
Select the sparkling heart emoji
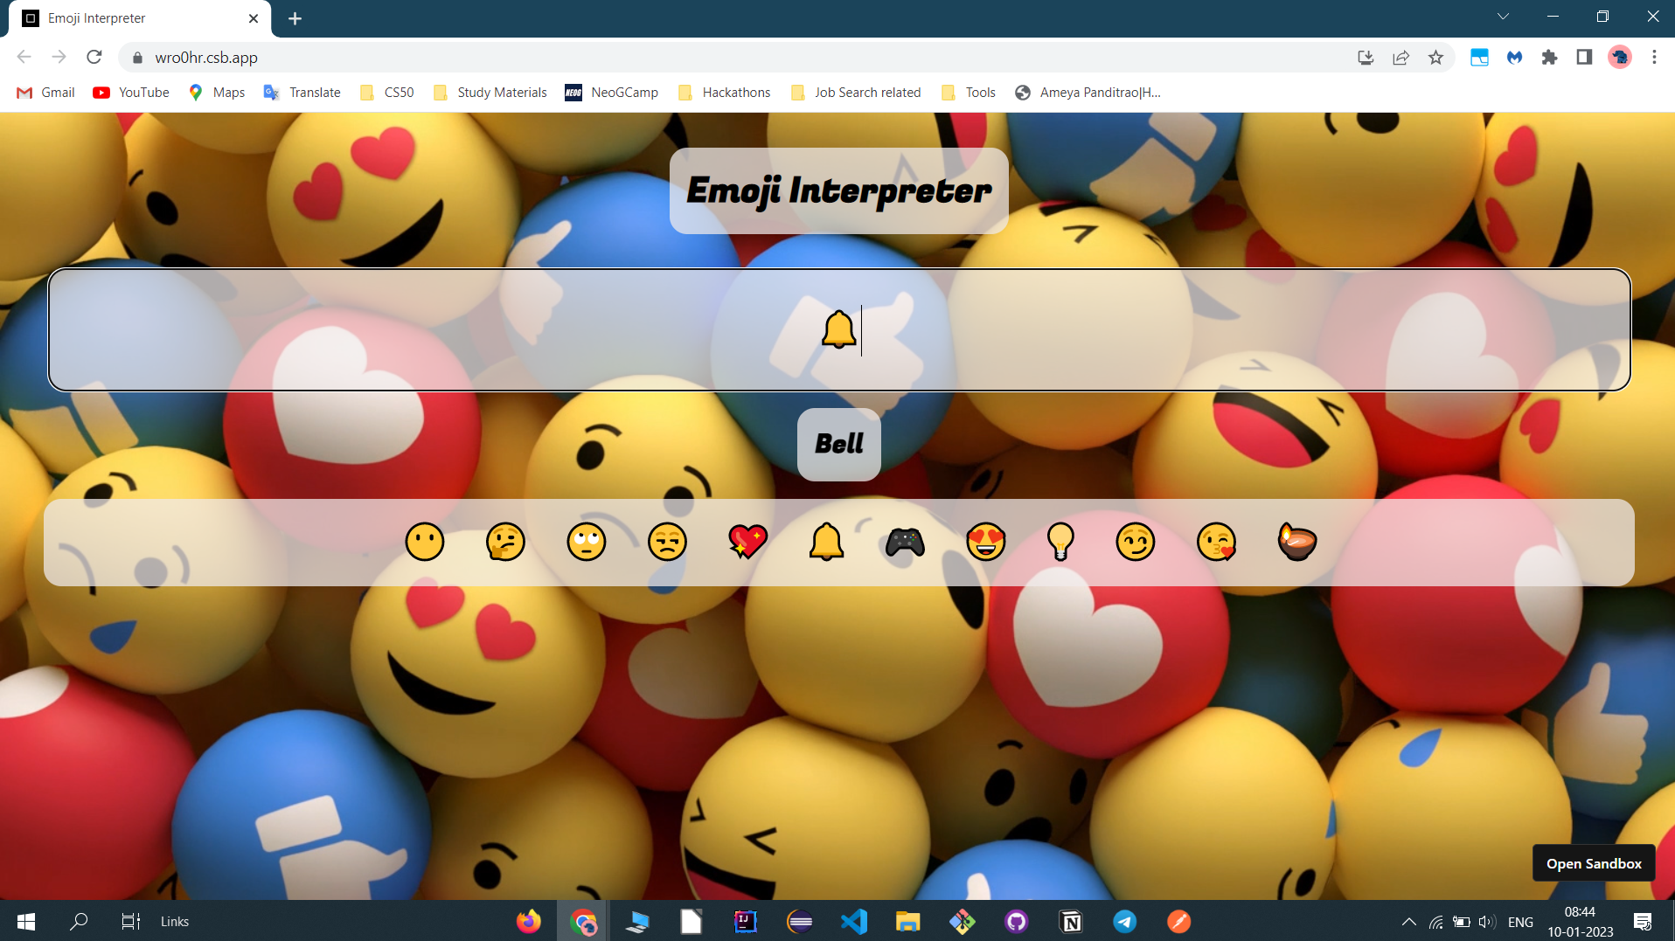[747, 542]
